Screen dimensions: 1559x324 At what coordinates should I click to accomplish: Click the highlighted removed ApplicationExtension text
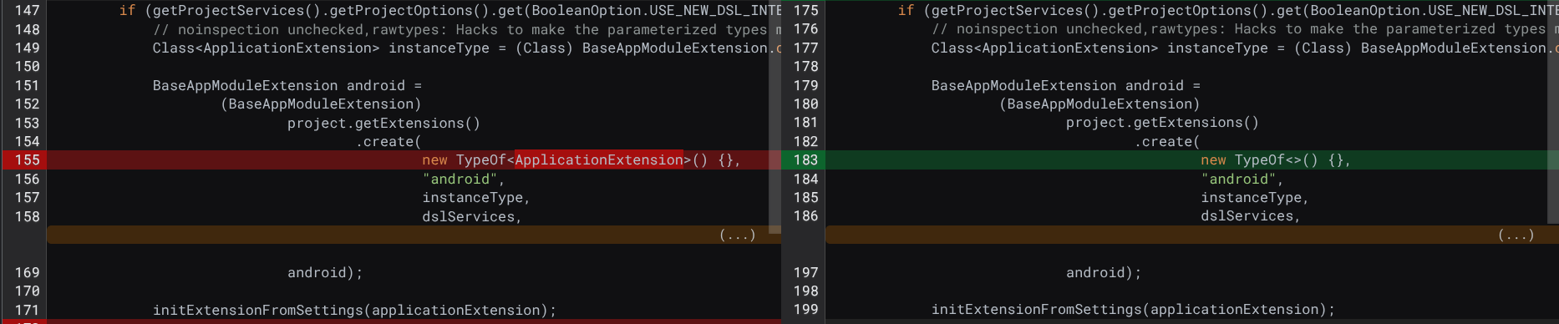pyautogui.click(x=599, y=160)
